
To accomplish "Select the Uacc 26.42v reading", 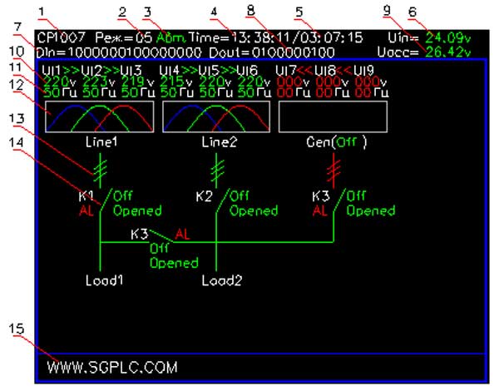I will (x=424, y=52).
